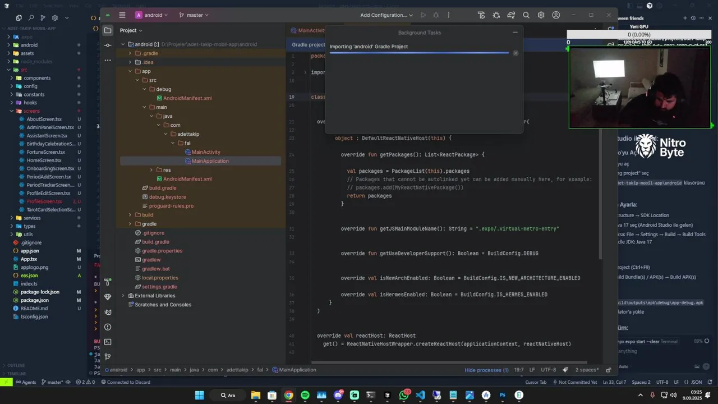
Task: Open the Windows Start button
Action: click(199, 395)
